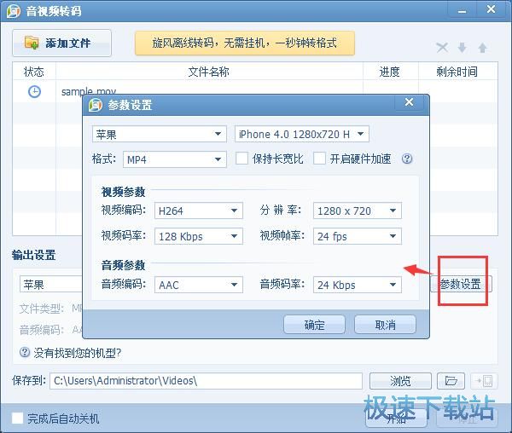
Task: Toggle 完成后自动关机 checkbox
Action: point(17,419)
